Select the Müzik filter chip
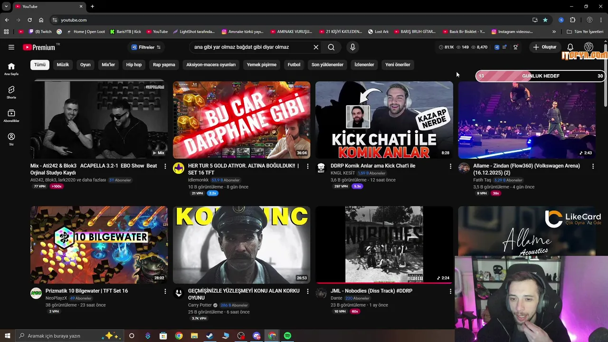The height and width of the screenshot is (342, 608). (63, 65)
